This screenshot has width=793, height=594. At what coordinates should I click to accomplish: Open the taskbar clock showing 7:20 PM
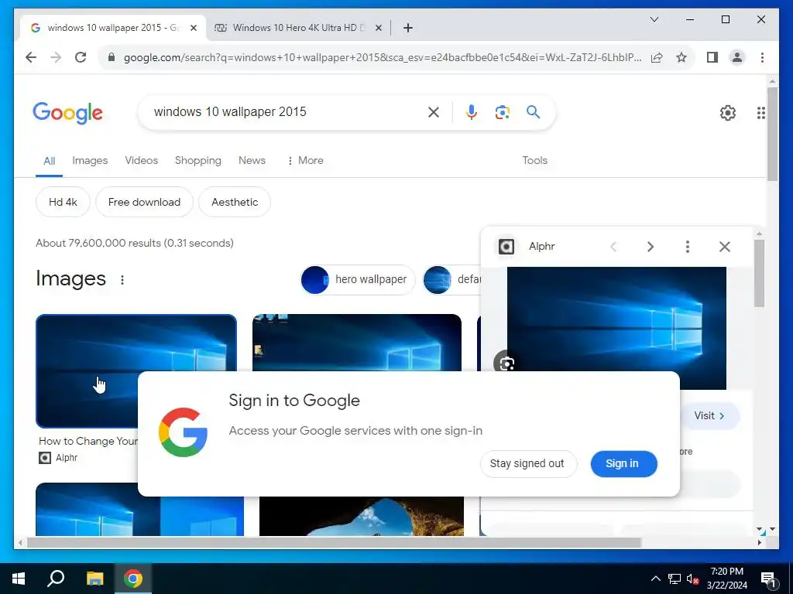(726, 579)
